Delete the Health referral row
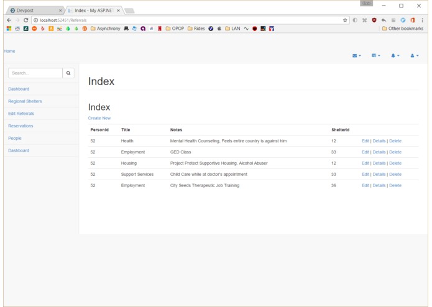 [395, 141]
